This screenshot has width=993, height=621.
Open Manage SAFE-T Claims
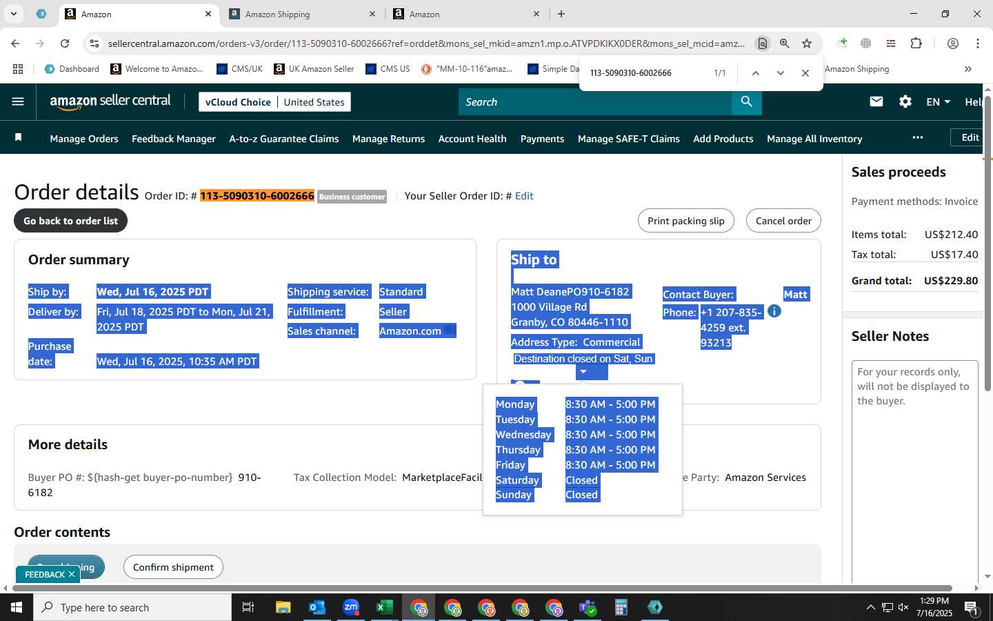629,139
